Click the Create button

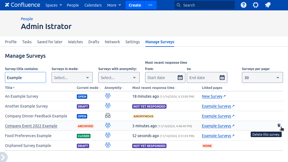[135, 5]
